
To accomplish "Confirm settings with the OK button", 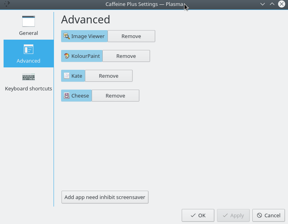I will (198, 215).
